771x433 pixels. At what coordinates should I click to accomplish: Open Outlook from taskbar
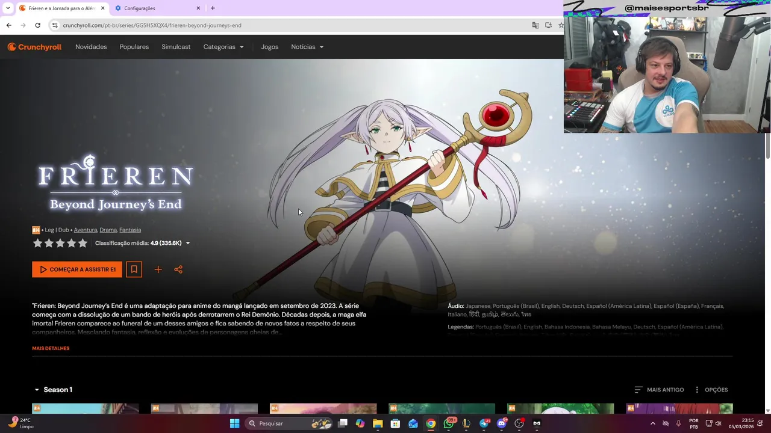coord(413,423)
